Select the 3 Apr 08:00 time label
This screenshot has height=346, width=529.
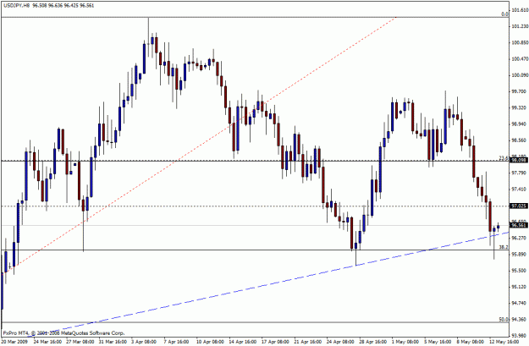(x=145, y=342)
